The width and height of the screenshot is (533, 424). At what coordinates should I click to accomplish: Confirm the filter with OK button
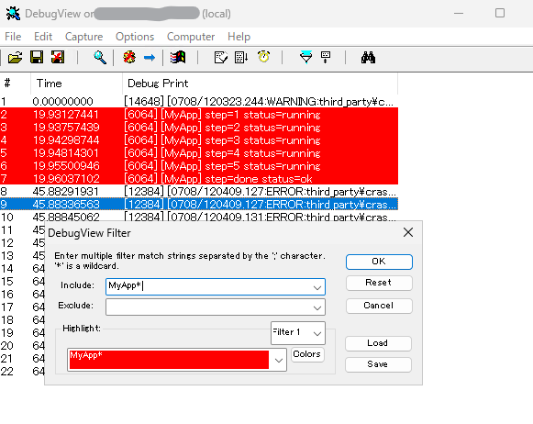(379, 262)
